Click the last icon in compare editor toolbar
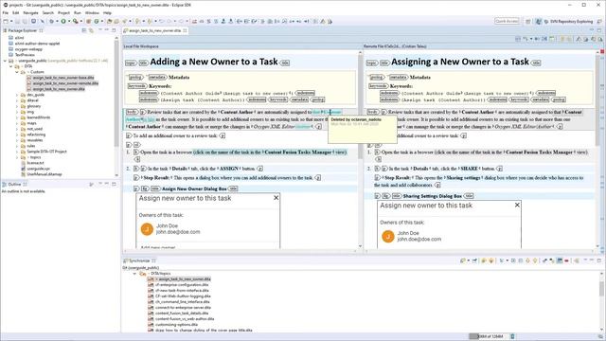 pyautogui.click(x=600, y=39)
